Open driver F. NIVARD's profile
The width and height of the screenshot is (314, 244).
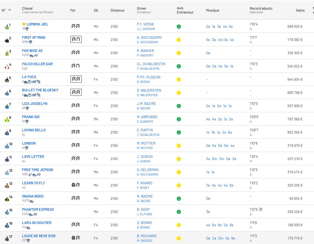[144, 183]
